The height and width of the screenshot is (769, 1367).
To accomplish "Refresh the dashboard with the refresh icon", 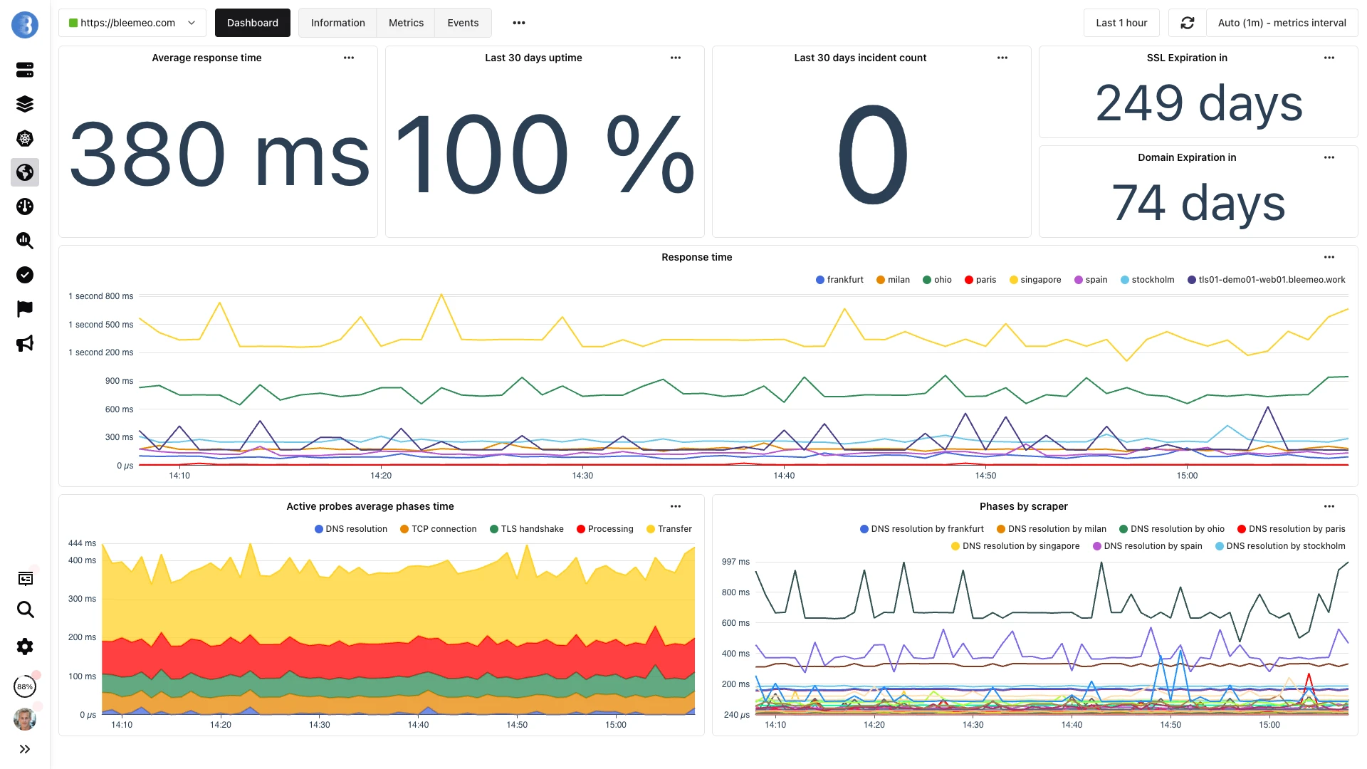I will [1187, 22].
